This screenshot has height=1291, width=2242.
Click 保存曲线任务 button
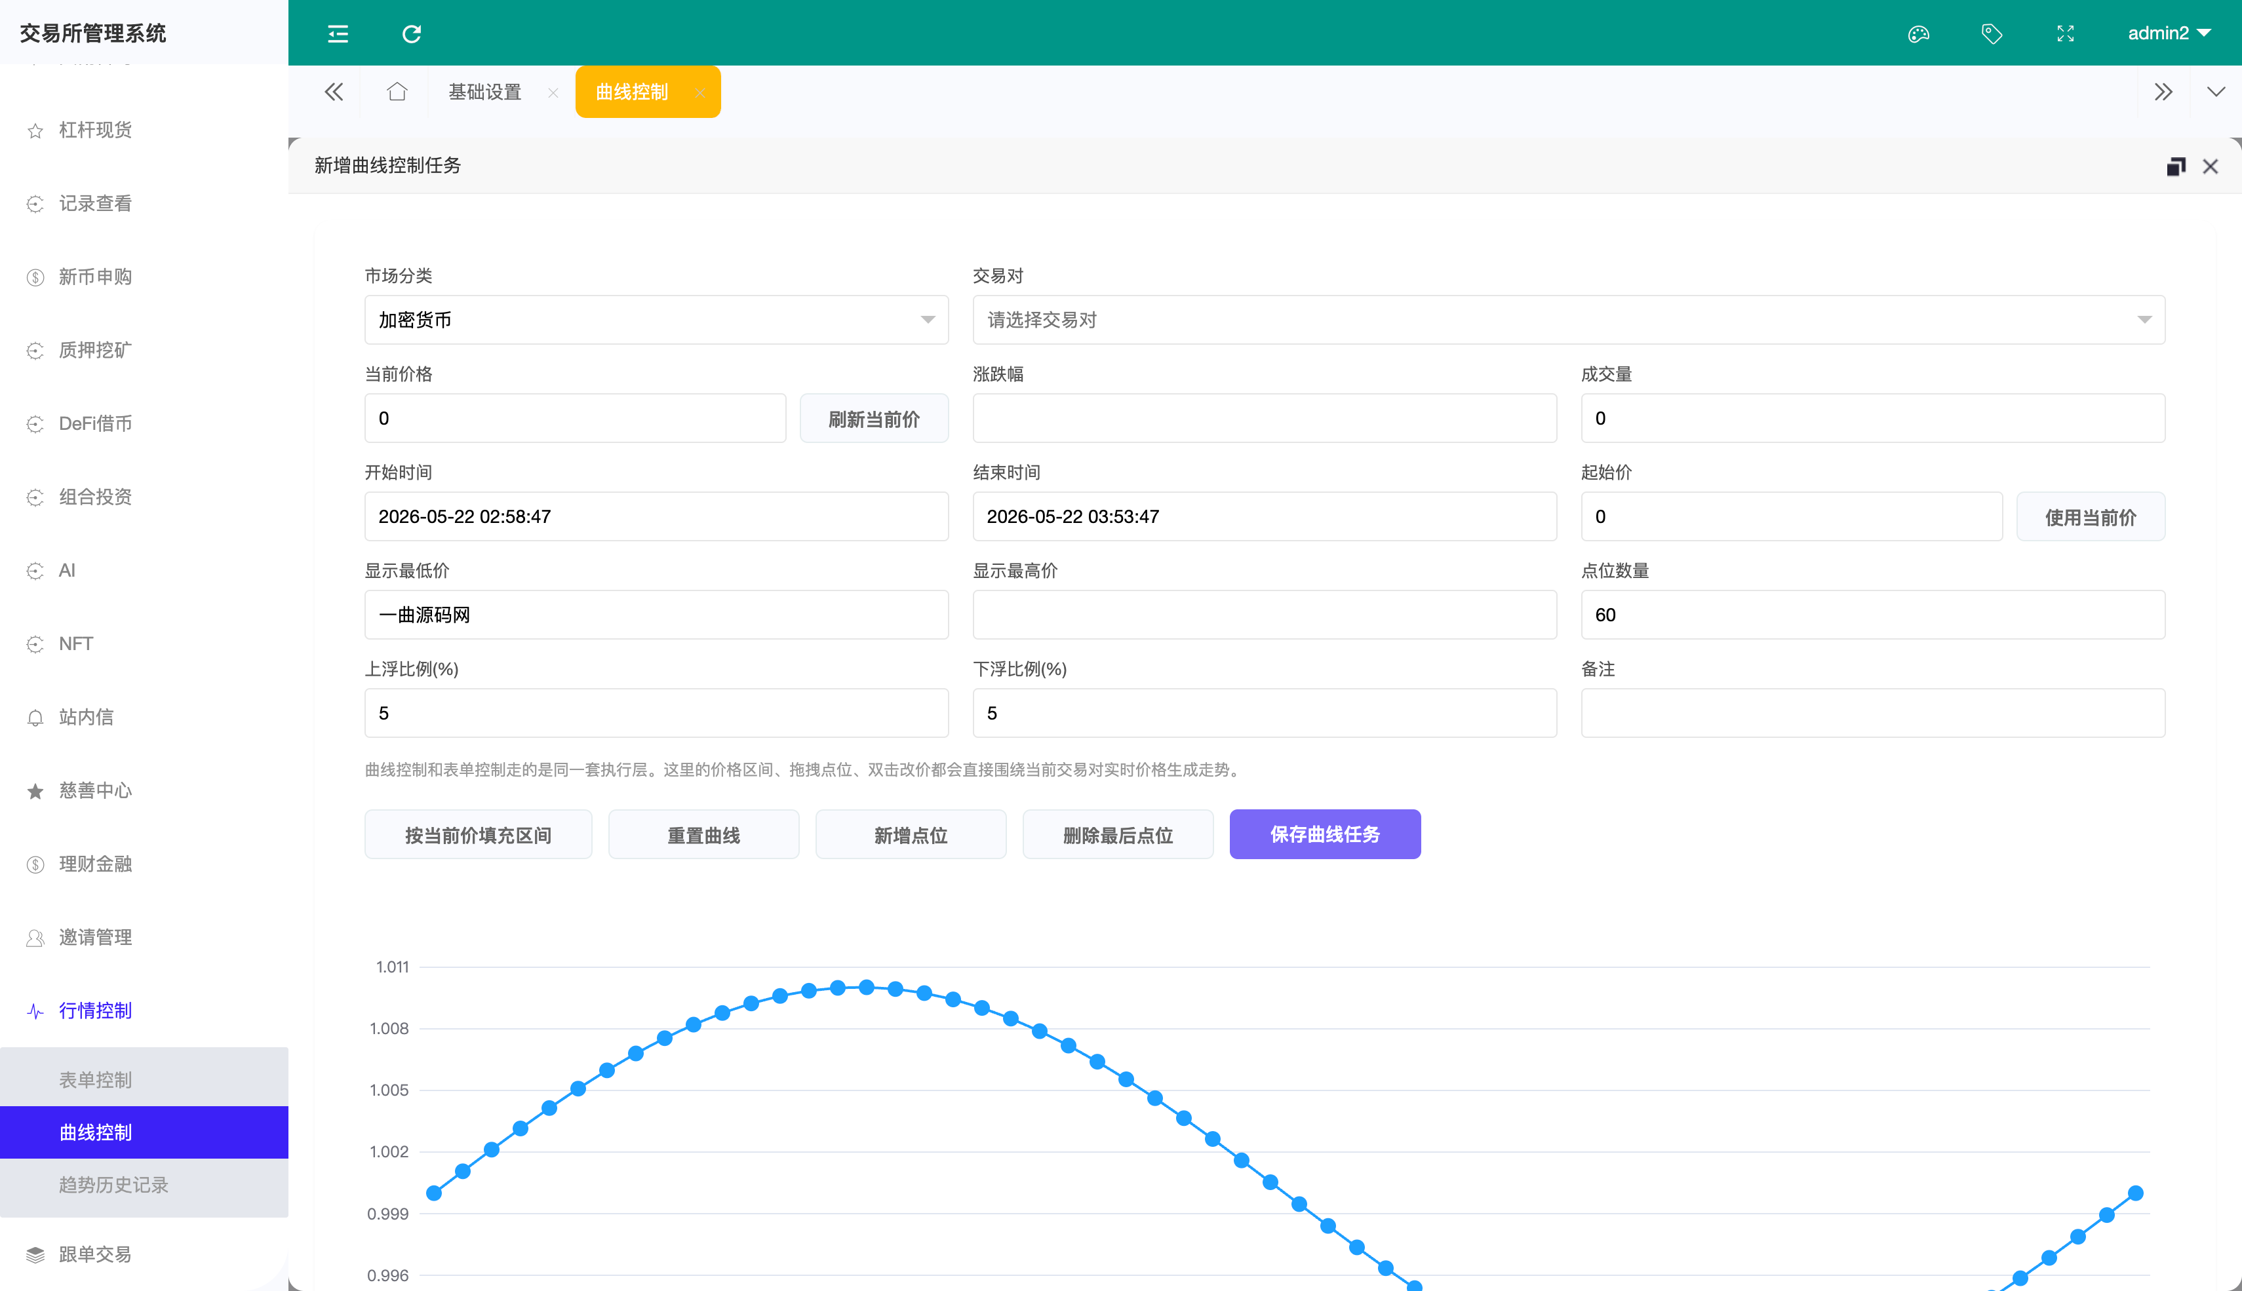1325,834
